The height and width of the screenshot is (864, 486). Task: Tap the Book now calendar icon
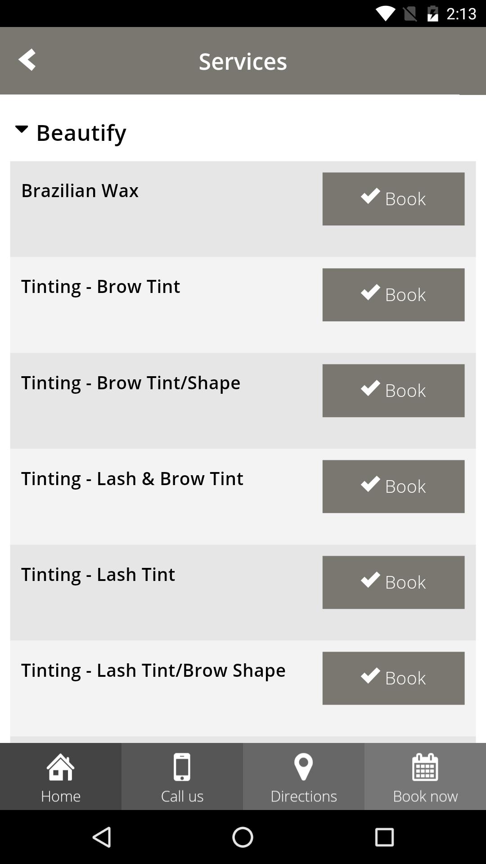[425, 767]
